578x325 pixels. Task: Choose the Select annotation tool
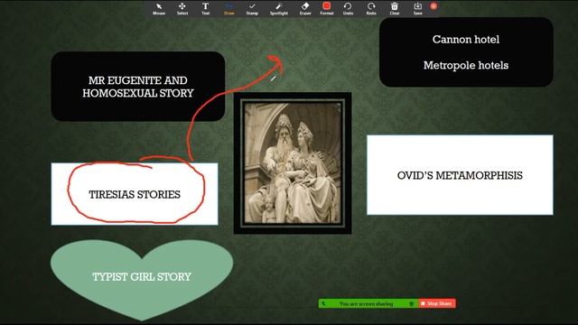[x=182, y=8]
